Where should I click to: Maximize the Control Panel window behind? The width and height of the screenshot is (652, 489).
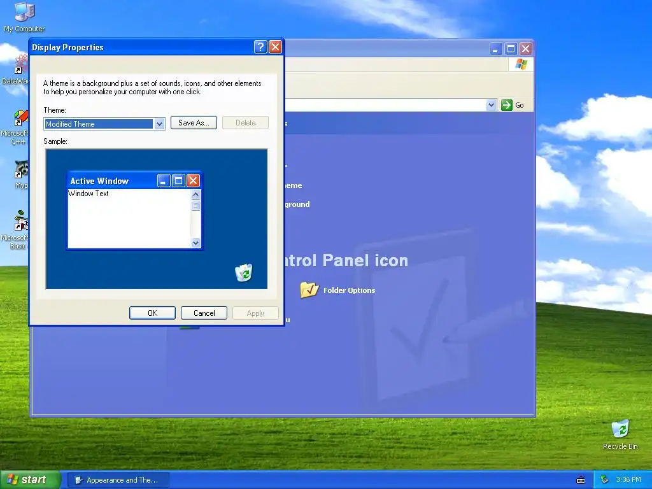pyautogui.click(x=511, y=49)
